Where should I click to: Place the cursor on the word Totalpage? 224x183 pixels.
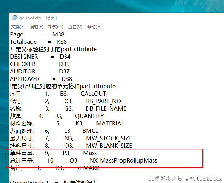pos(23,42)
